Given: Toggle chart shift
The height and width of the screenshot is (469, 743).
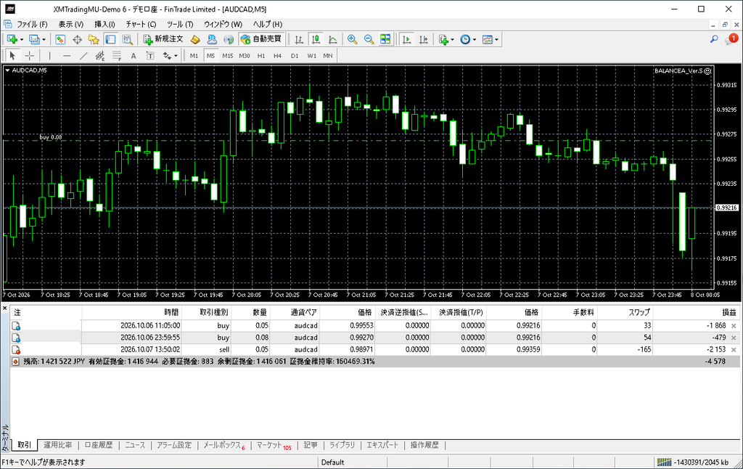Looking at the screenshot, I should [423, 39].
